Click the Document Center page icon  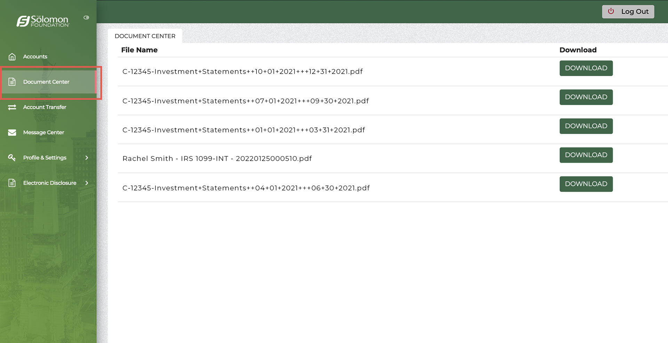[x=12, y=82]
